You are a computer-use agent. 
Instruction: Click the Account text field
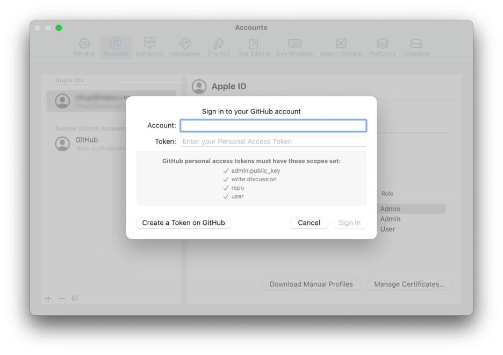tap(274, 125)
